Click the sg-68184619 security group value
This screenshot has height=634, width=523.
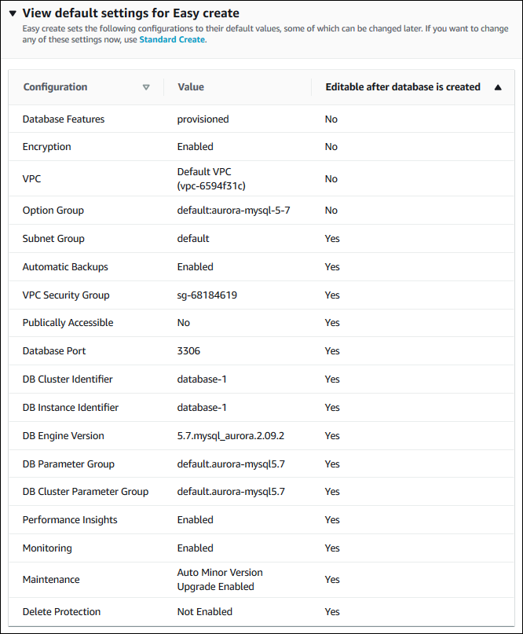tap(207, 295)
